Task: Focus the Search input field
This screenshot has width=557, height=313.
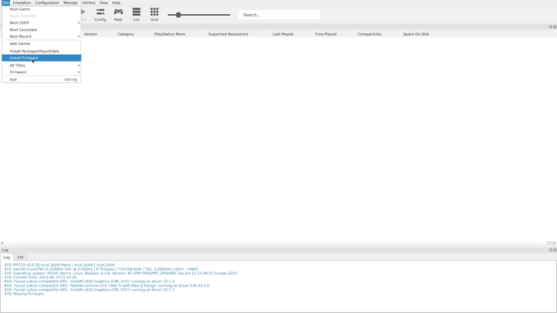Action: point(278,15)
